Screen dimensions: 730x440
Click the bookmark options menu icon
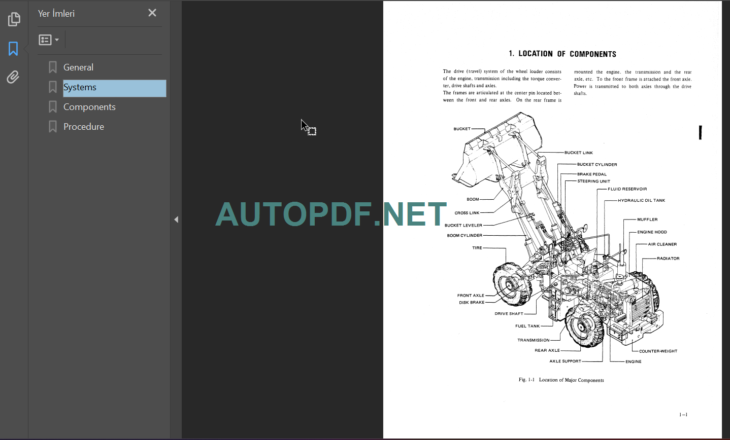click(x=45, y=40)
